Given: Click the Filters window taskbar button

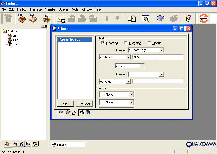Looking at the screenshot, I should click(68, 145).
